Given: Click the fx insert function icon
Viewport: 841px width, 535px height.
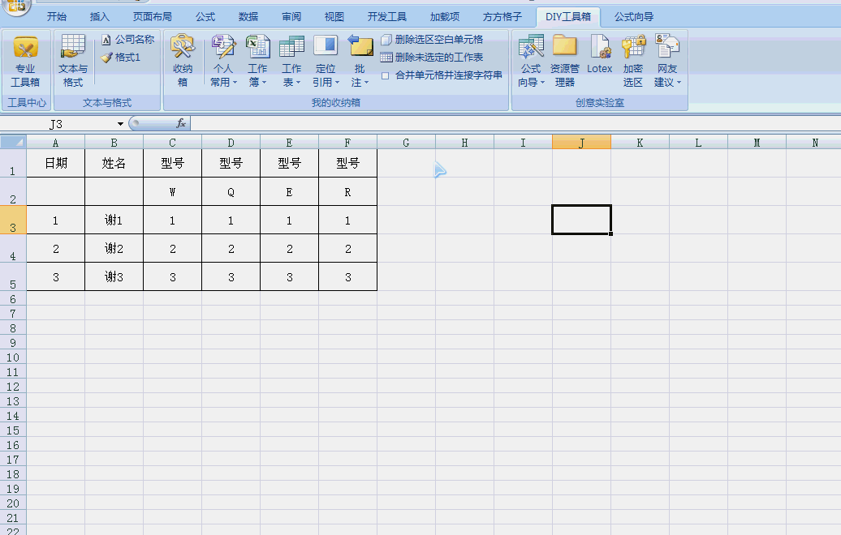Looking at the screenshot, I should [x=181, y=124].
